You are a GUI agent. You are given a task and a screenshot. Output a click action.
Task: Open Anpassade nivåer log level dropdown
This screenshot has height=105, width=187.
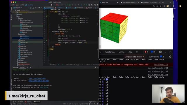point(135,57)
